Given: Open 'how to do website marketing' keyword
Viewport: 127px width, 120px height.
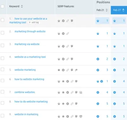Looking at the screenshot, I should click(31, 102).
